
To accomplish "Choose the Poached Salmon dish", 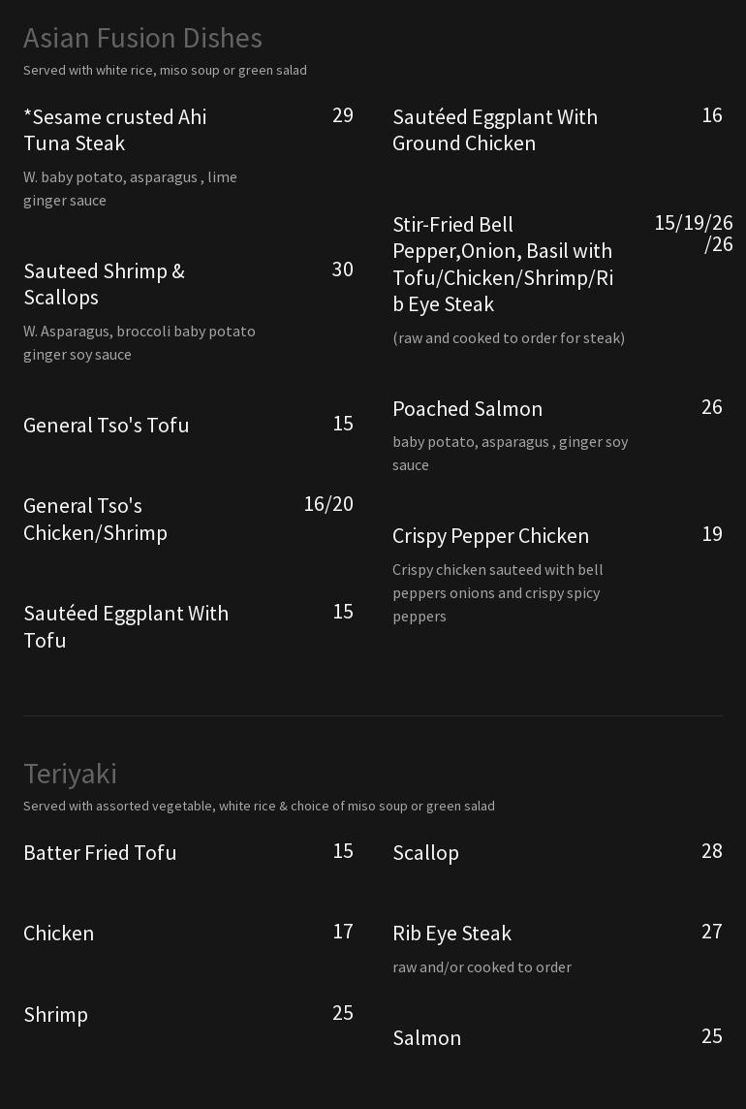I will (467, 409).
